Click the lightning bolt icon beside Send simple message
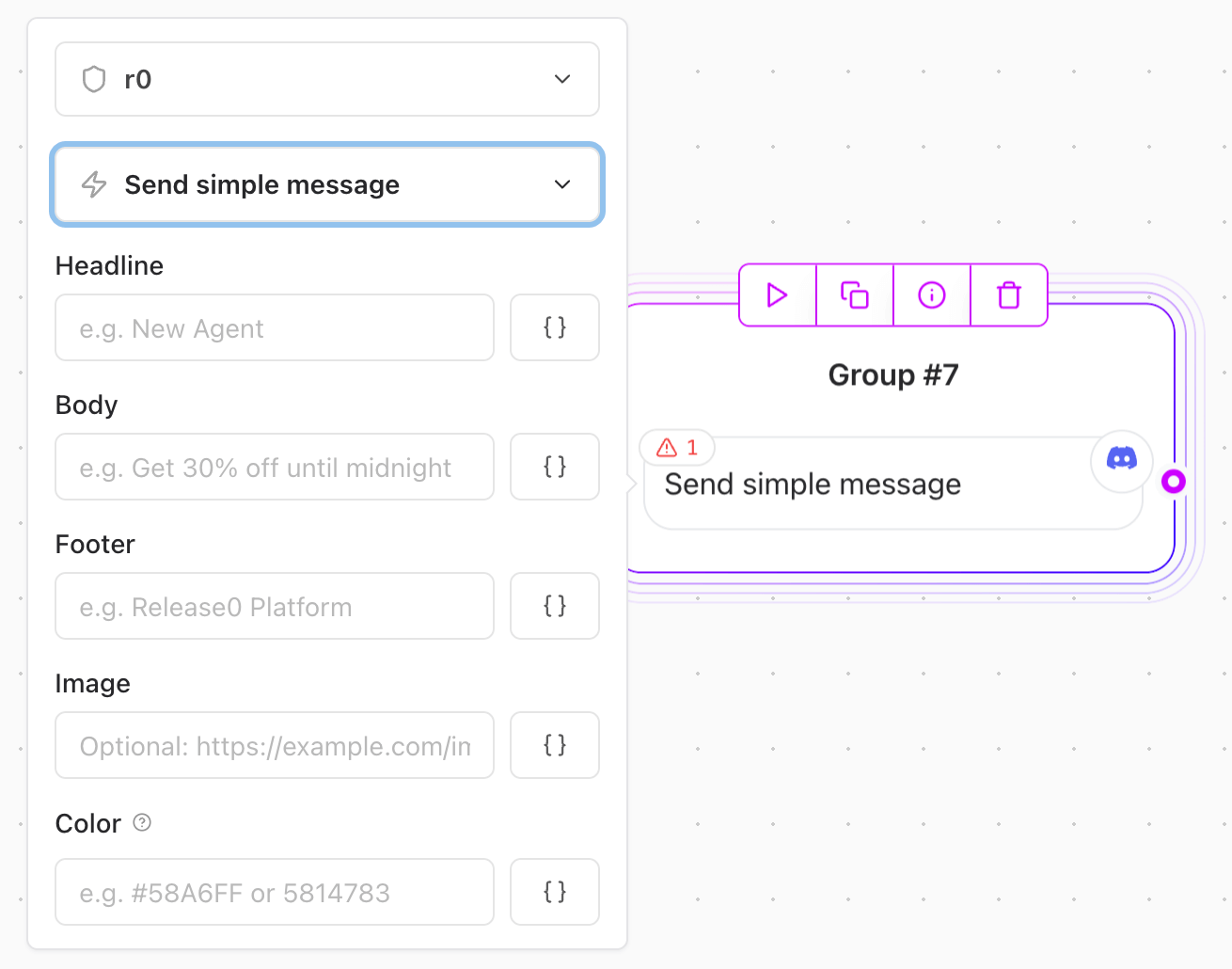Viewport: 1232px width, 969px height. click(x=93, y=184)
